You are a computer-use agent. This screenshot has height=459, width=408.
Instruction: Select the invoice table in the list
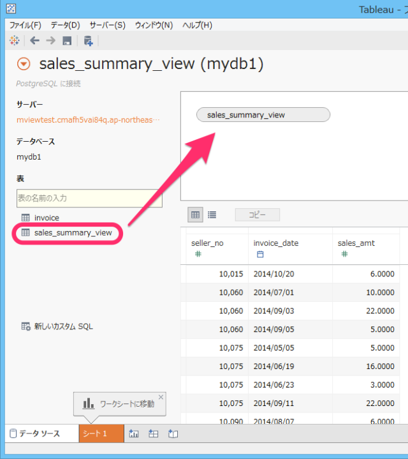[47, 218]
